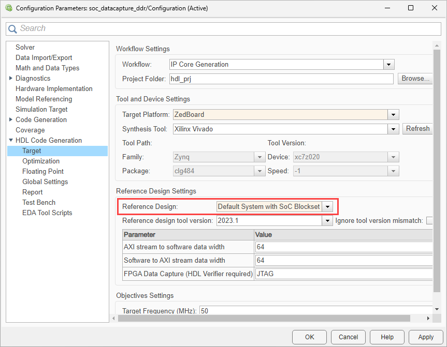Enable the Ignore tool version mismatch checkbox
The width and height of the screenshot is (447, 347).
pyautogui.click(x=429, y=220)
